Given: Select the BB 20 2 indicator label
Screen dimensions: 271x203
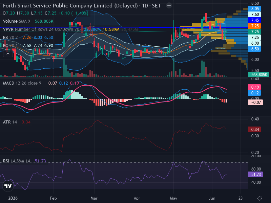Looking at the screenshot, I should [x=11, y=38].
